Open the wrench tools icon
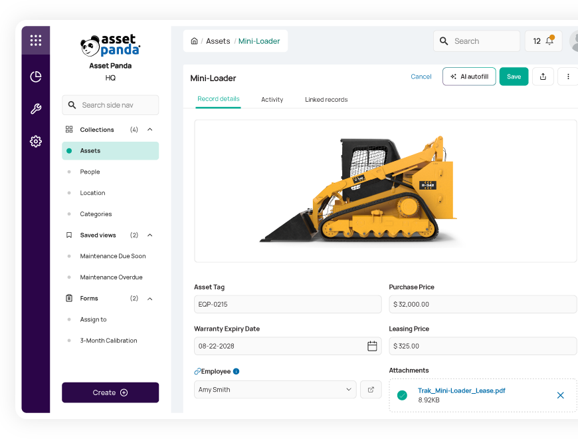This screenshot has width=578, height=439. click(x=36, y=109)
